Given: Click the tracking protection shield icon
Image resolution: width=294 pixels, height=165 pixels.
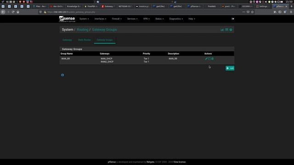Looking at the screenshot, I should point(40,12).
